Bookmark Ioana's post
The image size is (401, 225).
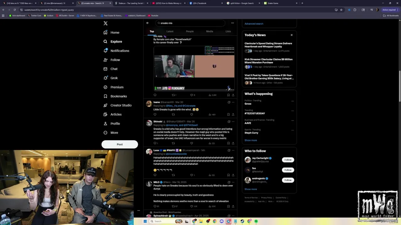pyautogui.click(x=228, y=114)
